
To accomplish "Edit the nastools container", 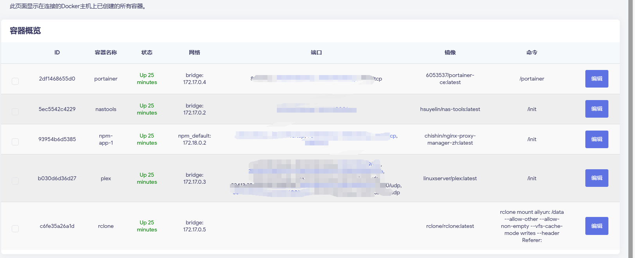I will tap(596, 109).
